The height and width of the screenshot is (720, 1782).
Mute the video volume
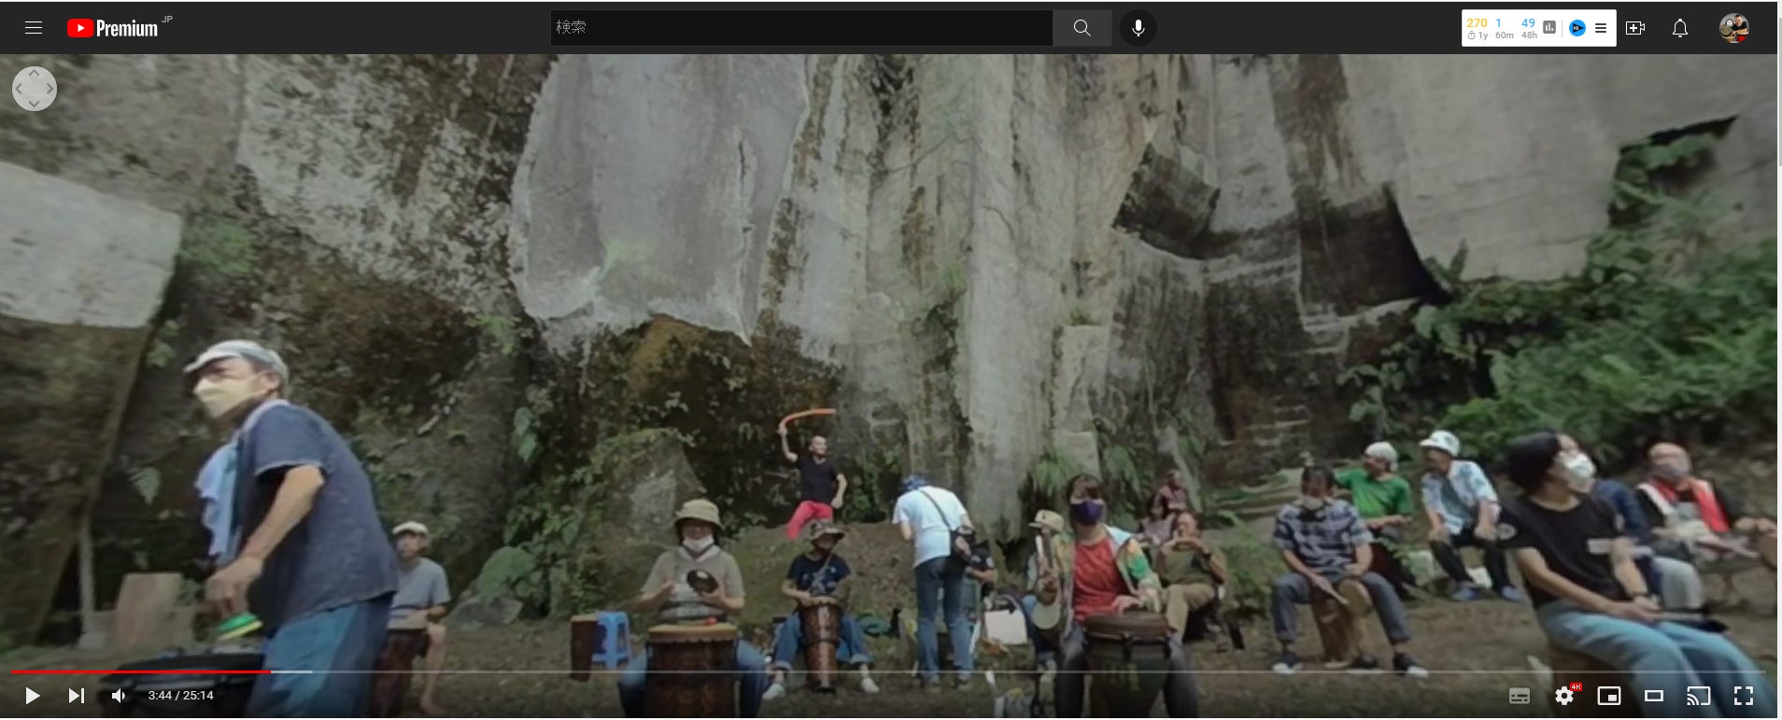[x=119, y=696]
